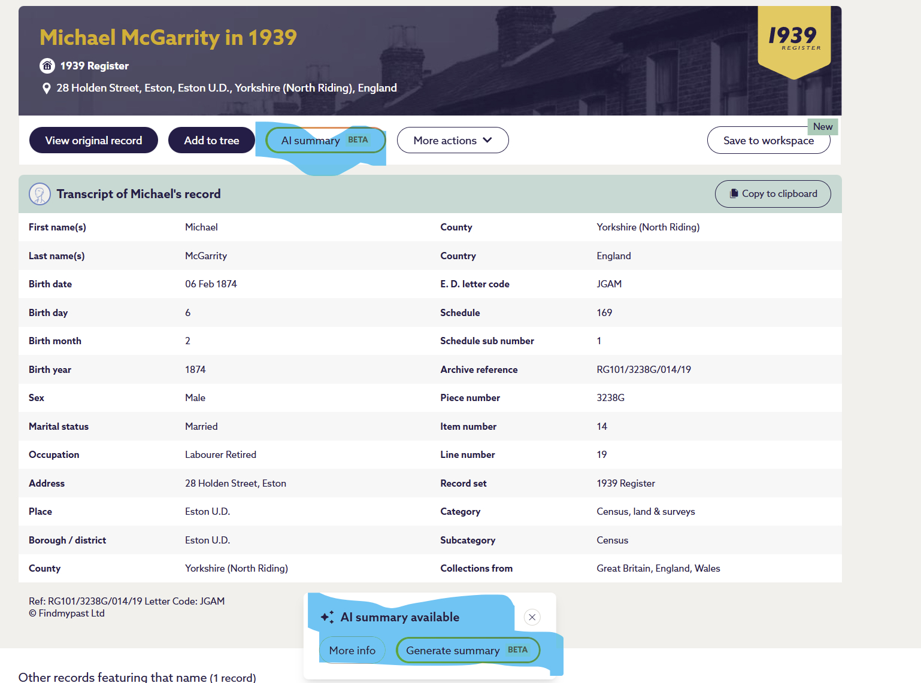The width and height of the screenshot is (921, 683).
Task: Click the 28 Holden Street header address
Action: coord(226,88)
